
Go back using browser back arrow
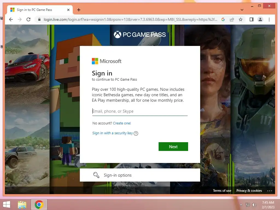(11, 19)
